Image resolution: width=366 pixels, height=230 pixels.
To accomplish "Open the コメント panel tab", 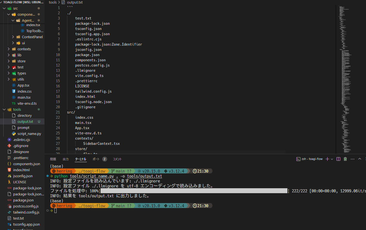I will click(117, 159).
